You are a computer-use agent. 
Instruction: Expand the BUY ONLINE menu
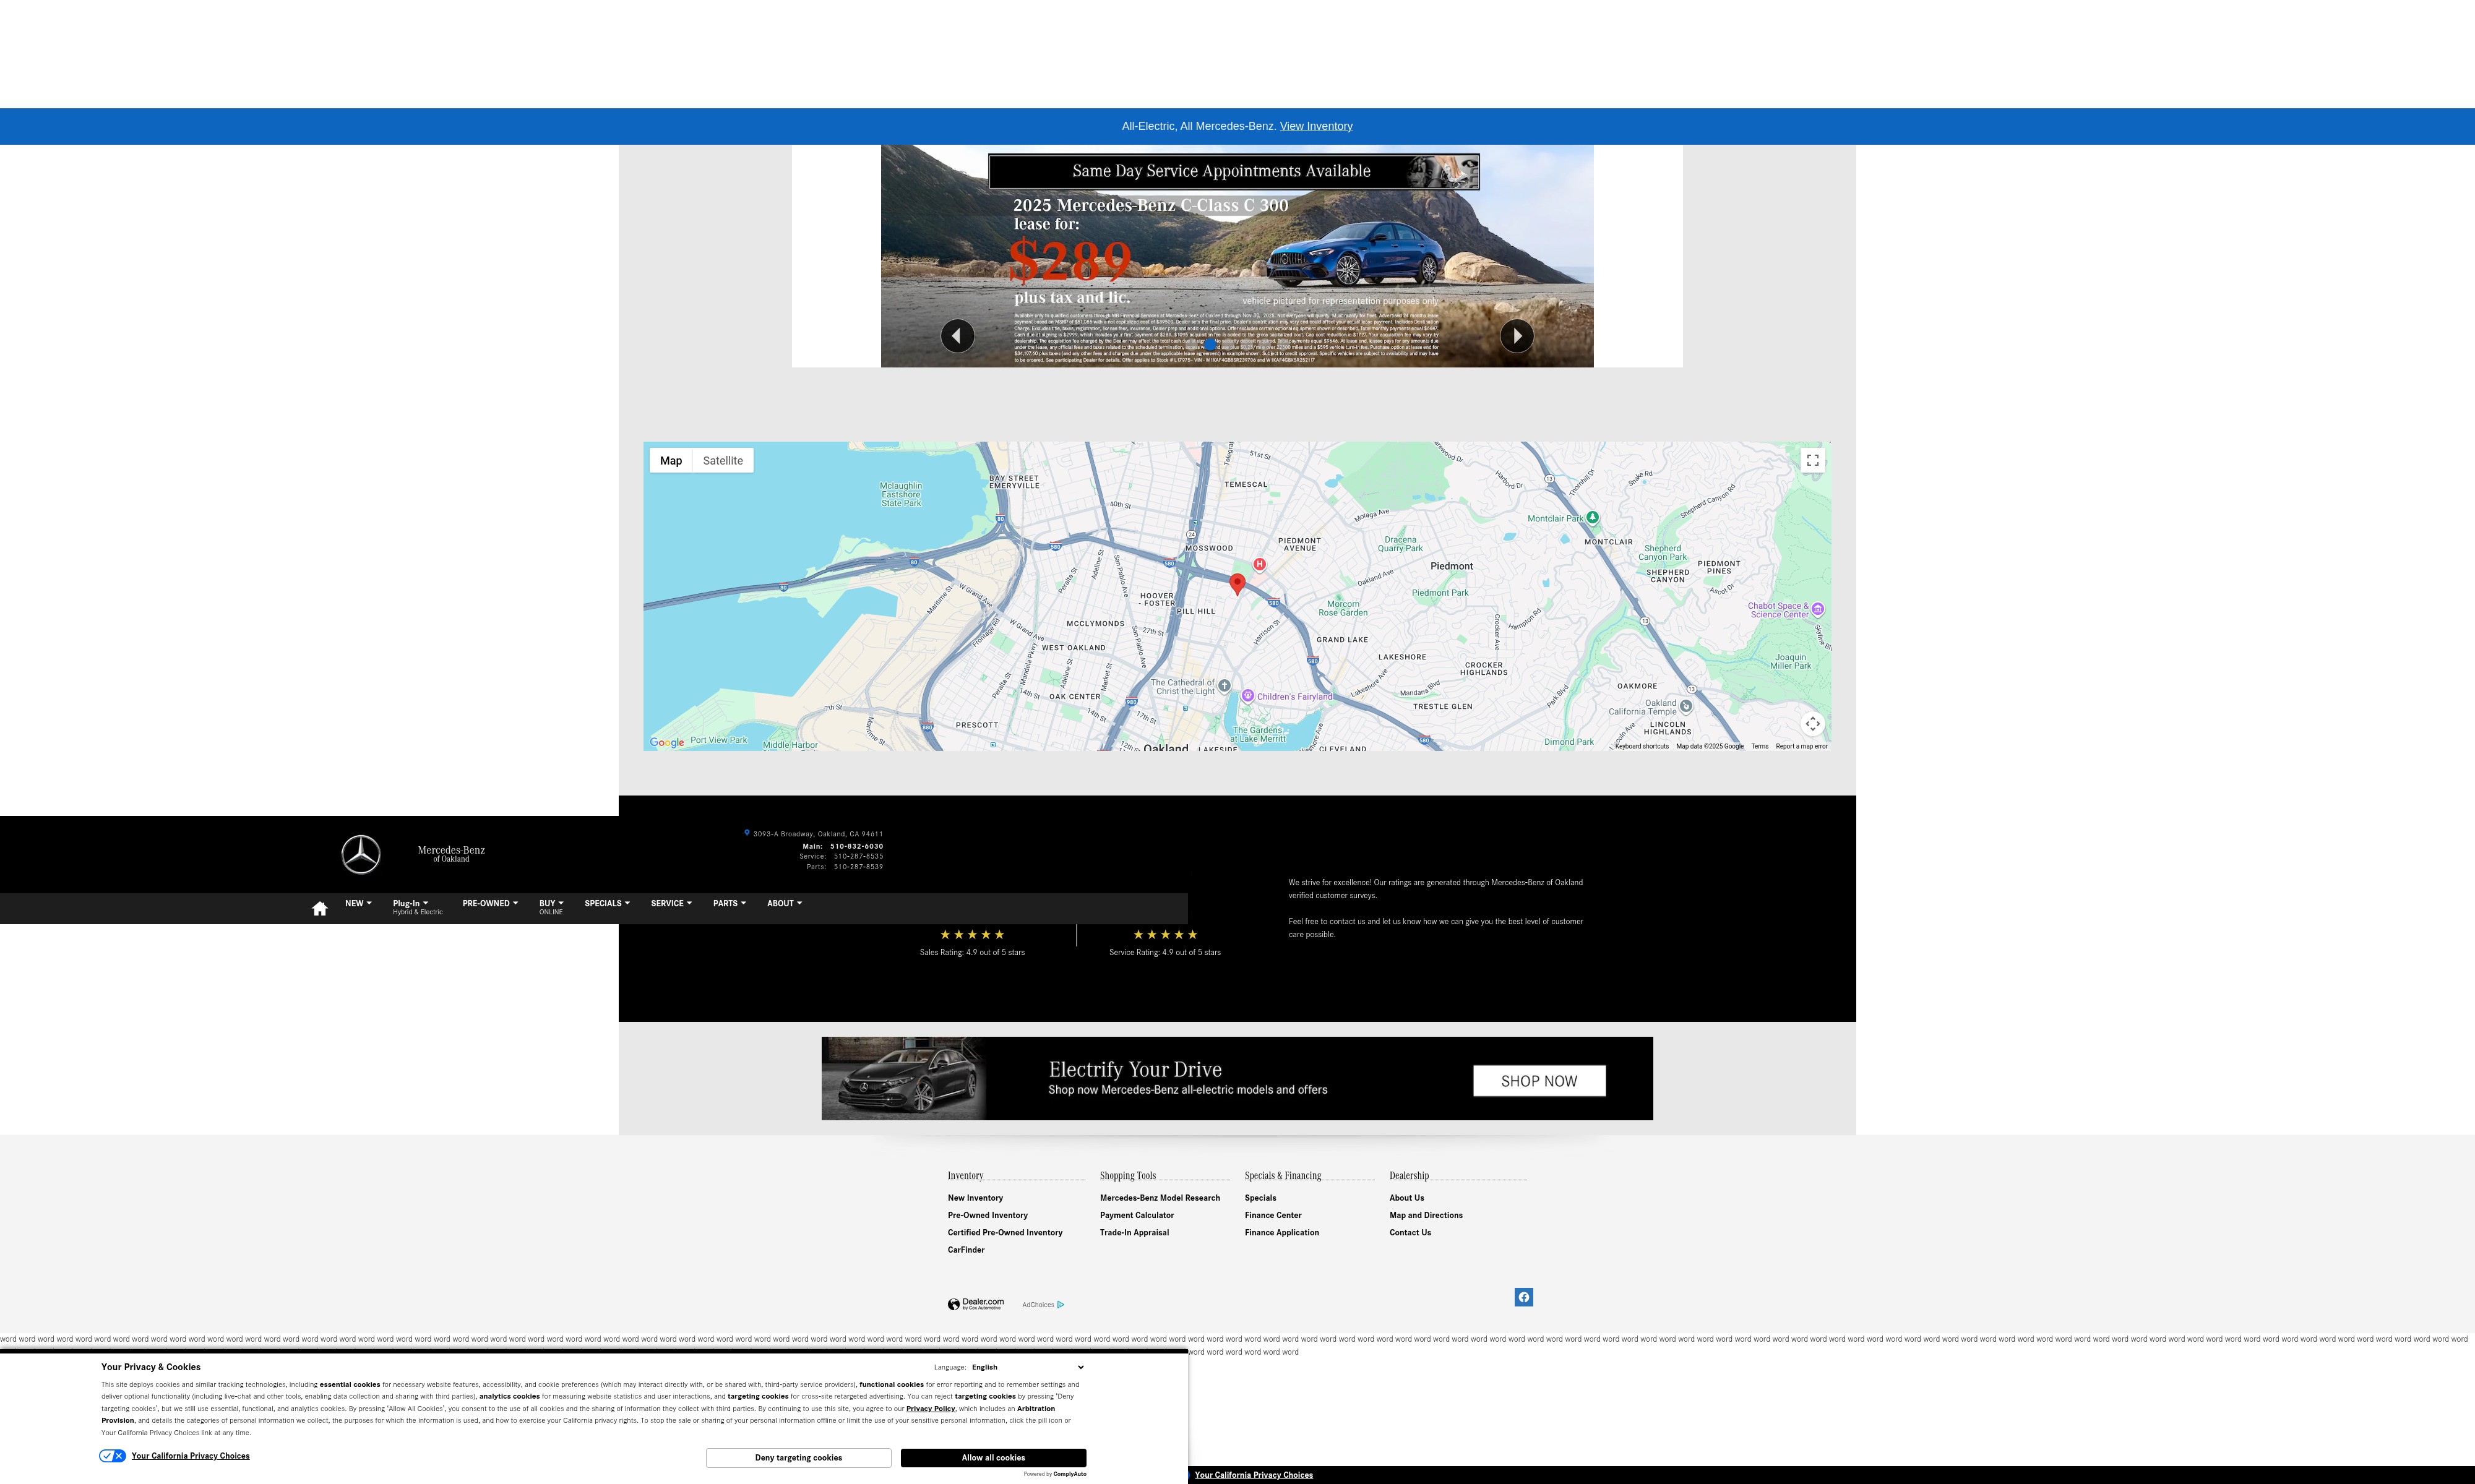tap(551, 907)
